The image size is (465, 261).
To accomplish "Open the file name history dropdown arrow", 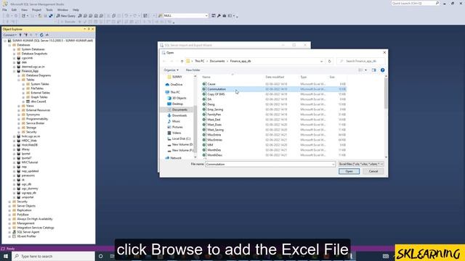I will coord(333,164).
